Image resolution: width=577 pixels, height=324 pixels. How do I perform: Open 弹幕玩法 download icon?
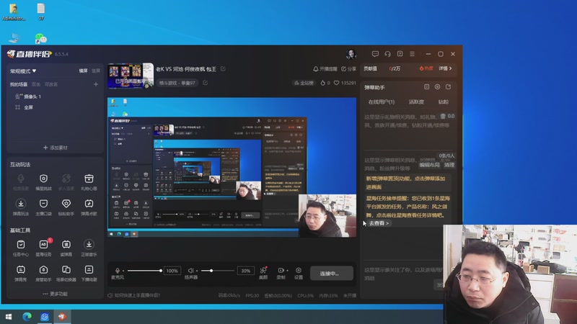point(21,204)
